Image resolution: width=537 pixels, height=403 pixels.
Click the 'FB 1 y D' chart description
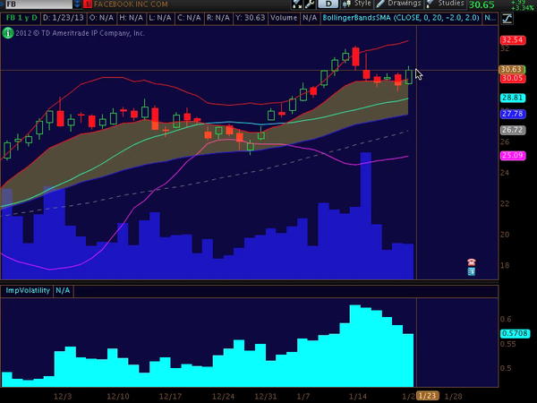tap(21, 18)
